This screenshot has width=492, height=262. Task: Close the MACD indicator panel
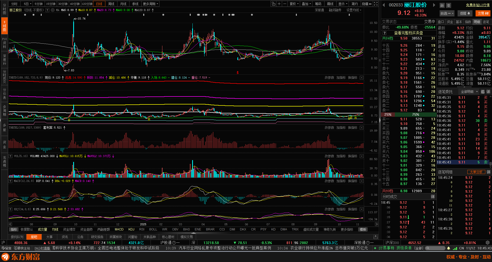tap(361, 181)
